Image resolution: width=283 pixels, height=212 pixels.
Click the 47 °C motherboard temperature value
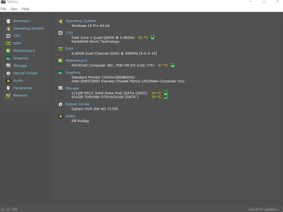point(163,65)
